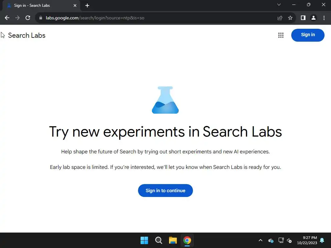The width and height of the screenshot is (331, 248).
Task: Click the OneDrive cloud tray icon
Action: point(271,240)
